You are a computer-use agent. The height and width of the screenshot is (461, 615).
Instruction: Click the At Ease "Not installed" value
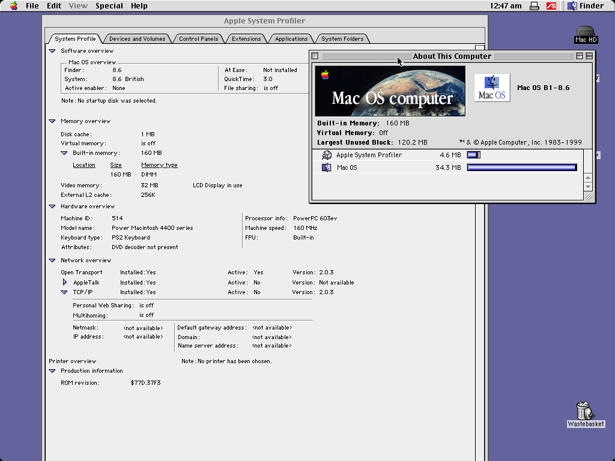280,70
